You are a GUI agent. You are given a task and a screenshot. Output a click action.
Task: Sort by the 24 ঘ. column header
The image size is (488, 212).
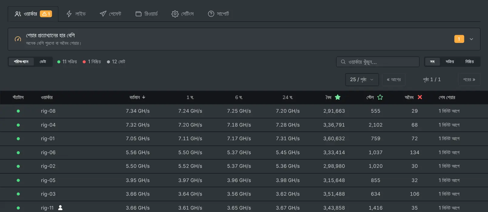tap(288, 98)
